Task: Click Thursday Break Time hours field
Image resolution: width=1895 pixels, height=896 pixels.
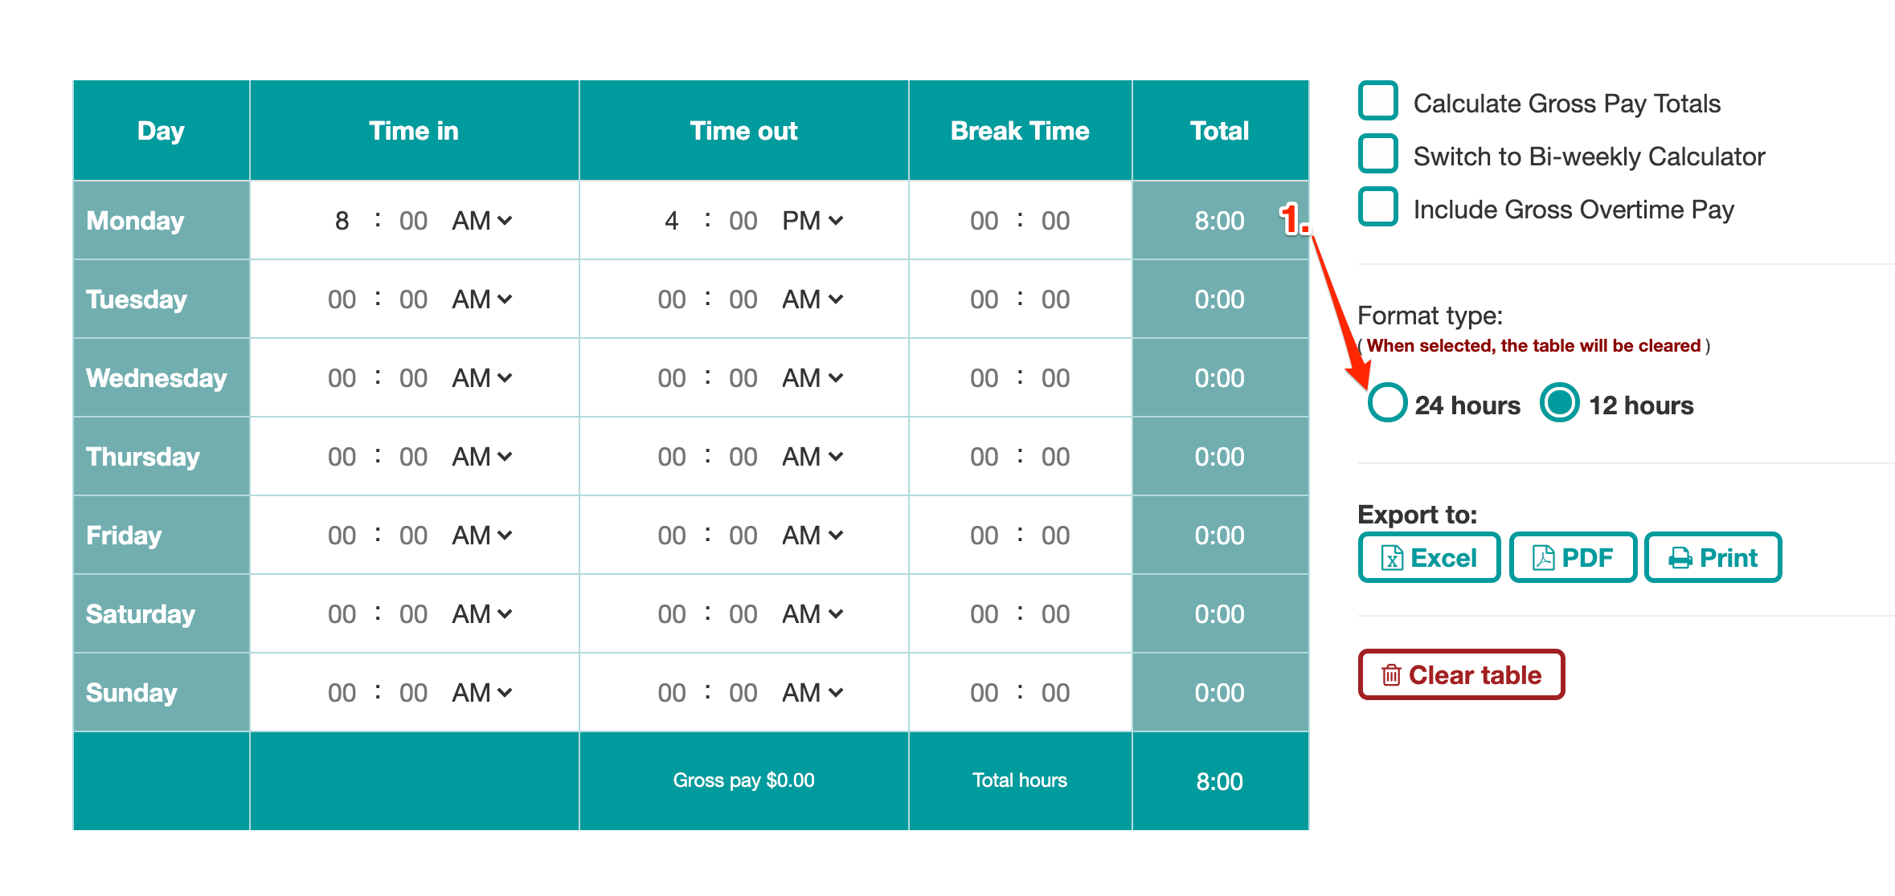Action: pyautogui.click(x=984, y=457)
